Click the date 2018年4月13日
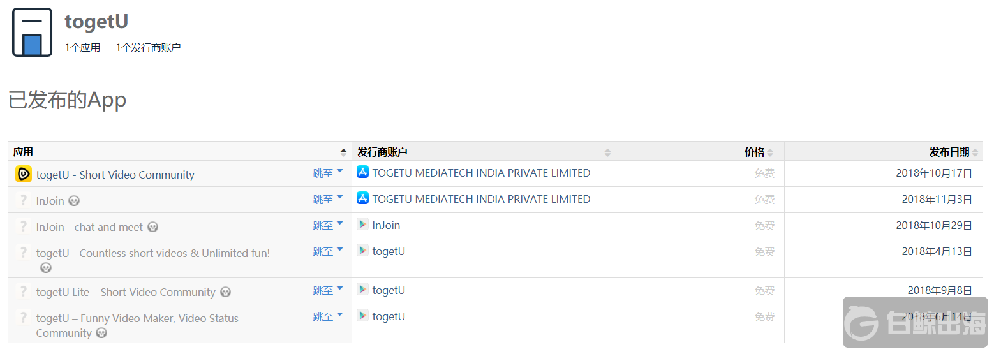This screenshot has width=994, height=354. pos(937,251)
